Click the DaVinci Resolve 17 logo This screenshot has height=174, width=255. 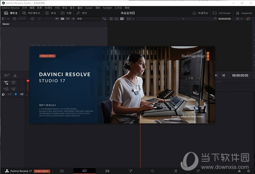[x=7, y=171]
